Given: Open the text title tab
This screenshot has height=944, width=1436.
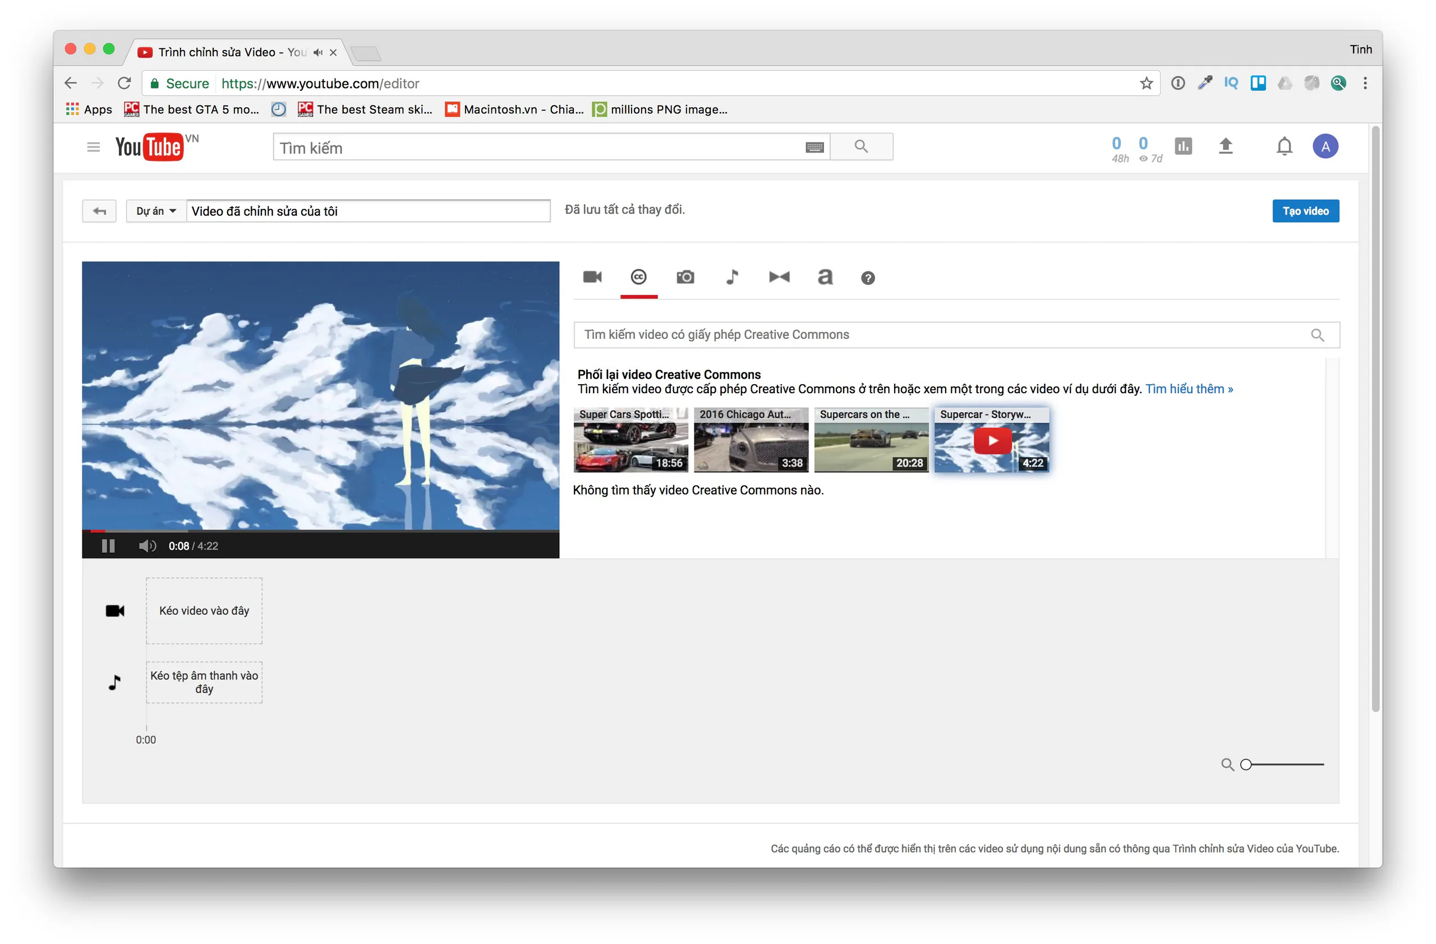Looking at the screenshot, I should point(825,277).
